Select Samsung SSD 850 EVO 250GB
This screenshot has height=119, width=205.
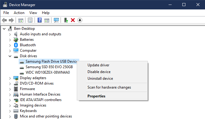point(49,67)
